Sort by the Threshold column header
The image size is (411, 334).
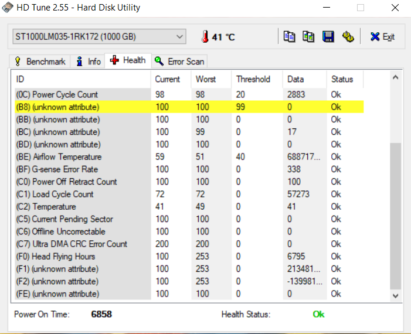(x=257, y=79)
